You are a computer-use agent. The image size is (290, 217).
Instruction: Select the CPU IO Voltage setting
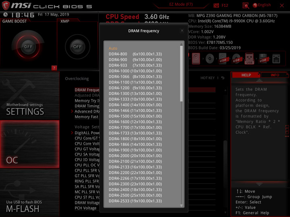pos(87,160)
